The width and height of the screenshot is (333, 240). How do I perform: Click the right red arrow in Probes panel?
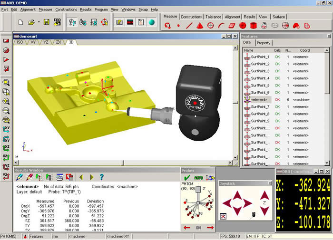[x=210, y=228]
